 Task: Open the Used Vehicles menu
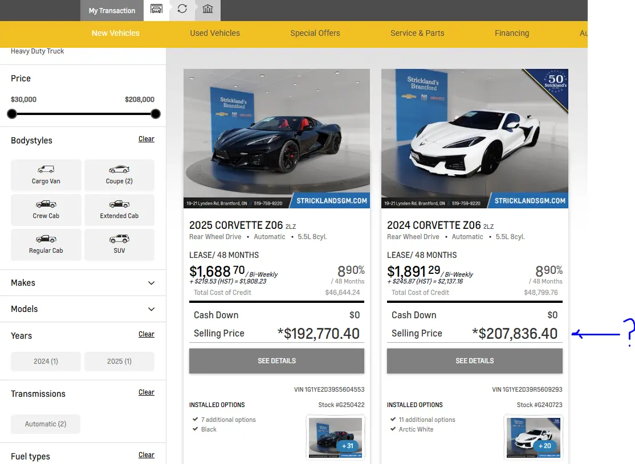215,33
